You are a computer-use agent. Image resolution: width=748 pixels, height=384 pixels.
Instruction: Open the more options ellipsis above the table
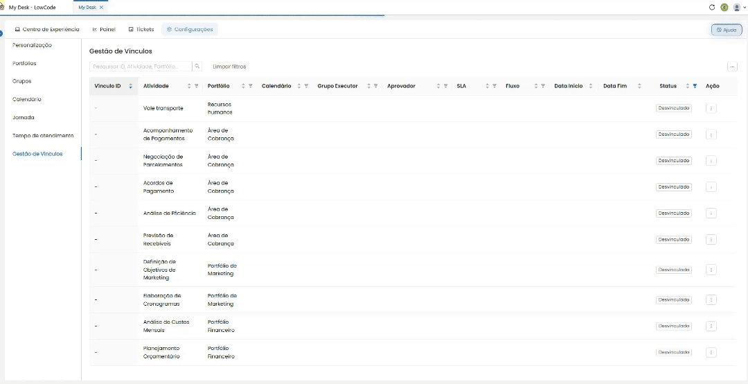coord(732,67)
